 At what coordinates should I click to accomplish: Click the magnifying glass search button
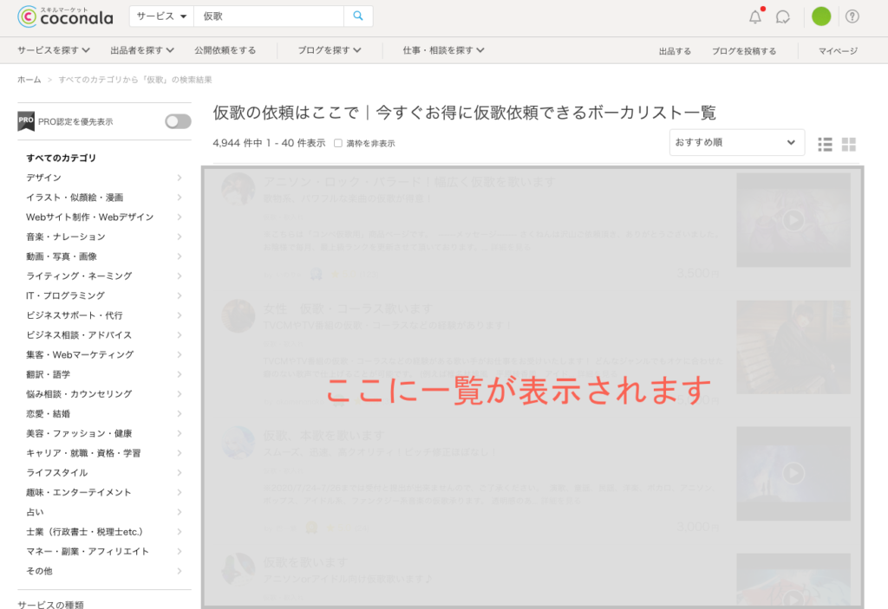tap(358, 16)
